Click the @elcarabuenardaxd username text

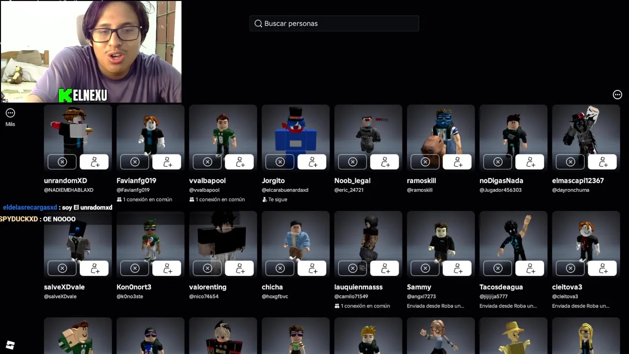tap(285, 190)
